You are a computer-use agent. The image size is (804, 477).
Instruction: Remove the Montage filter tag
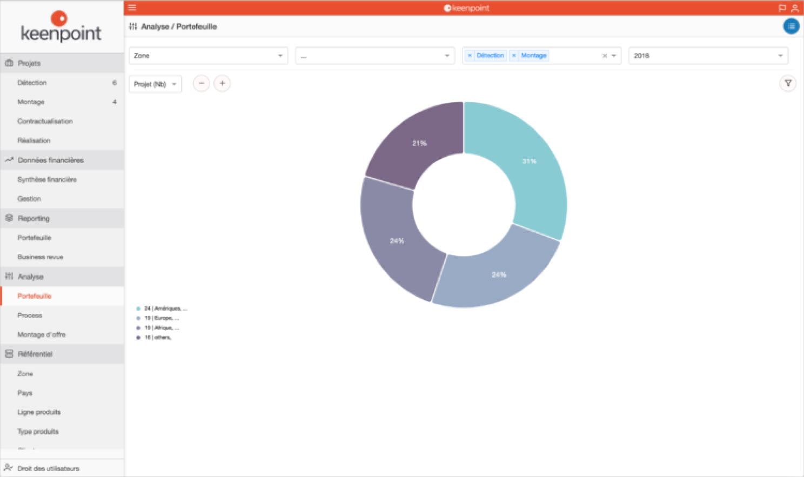[514, 56]
